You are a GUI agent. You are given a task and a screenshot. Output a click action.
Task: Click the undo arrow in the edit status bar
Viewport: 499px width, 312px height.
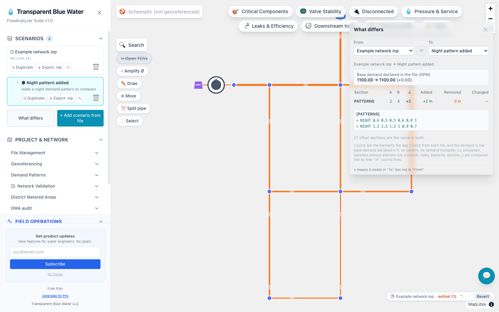tap(462, 296)
